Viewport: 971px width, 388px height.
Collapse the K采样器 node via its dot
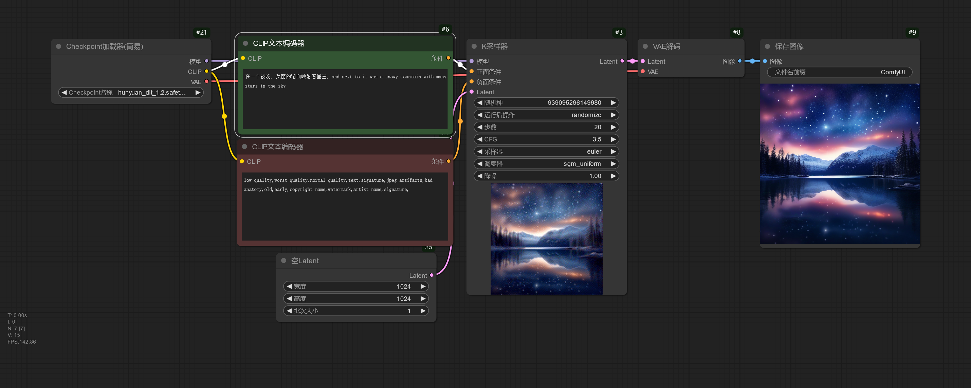[x=474, y=46]
